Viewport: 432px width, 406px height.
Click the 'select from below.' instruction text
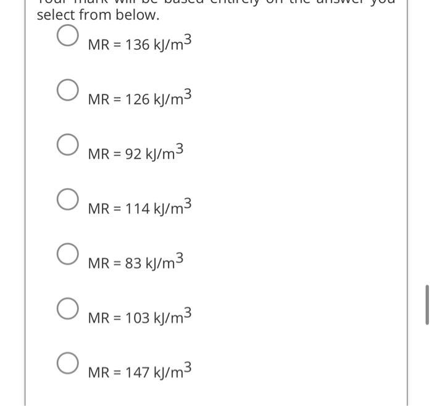(x=98, y=15)
